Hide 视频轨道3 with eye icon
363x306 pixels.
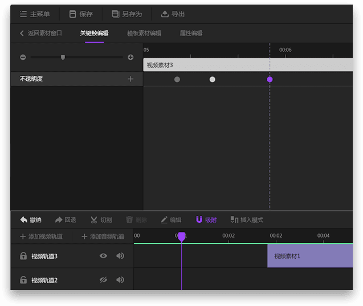(x=103, y=256)
